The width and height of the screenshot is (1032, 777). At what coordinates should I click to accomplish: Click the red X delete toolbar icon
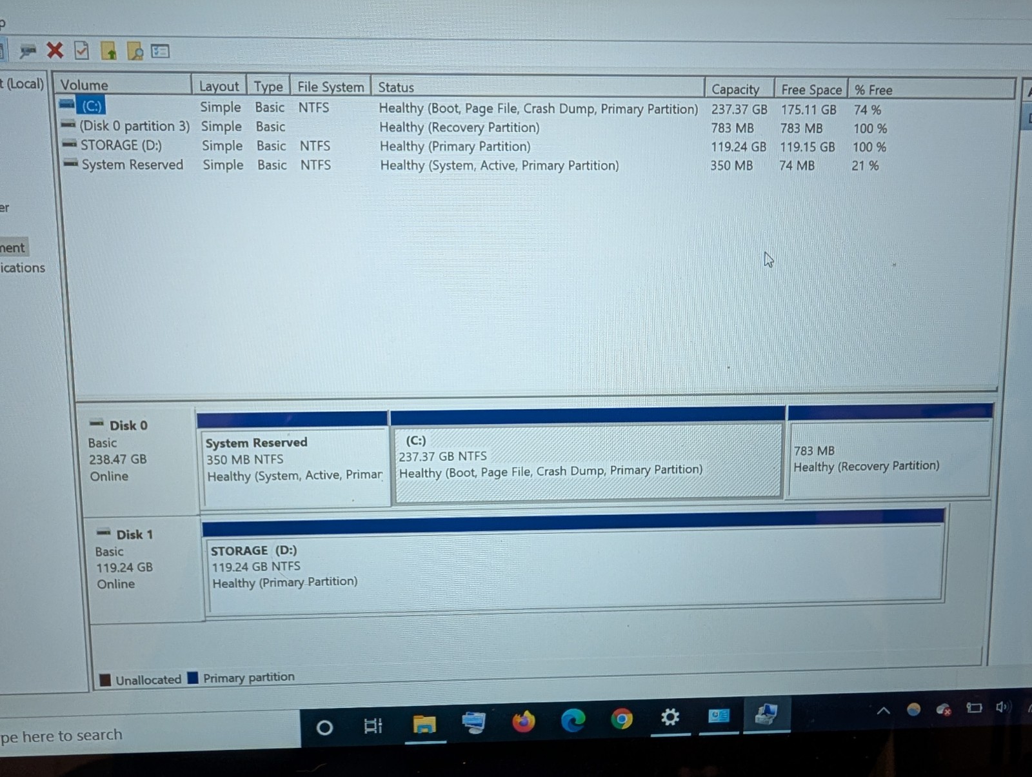55,50
